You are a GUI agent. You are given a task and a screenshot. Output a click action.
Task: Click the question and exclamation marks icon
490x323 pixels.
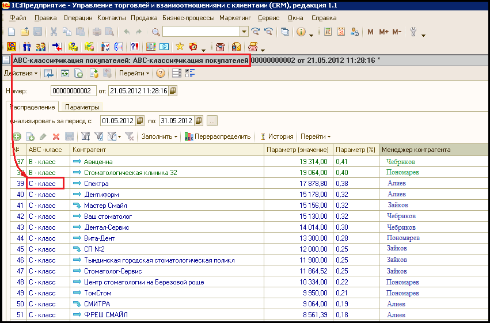coord(135,47)
